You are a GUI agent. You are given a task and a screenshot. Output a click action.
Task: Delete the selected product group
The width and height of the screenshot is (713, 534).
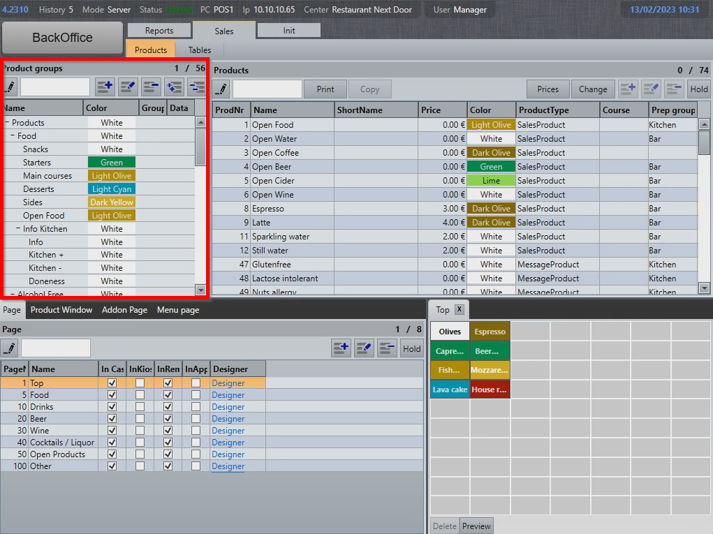coord(152,87)
